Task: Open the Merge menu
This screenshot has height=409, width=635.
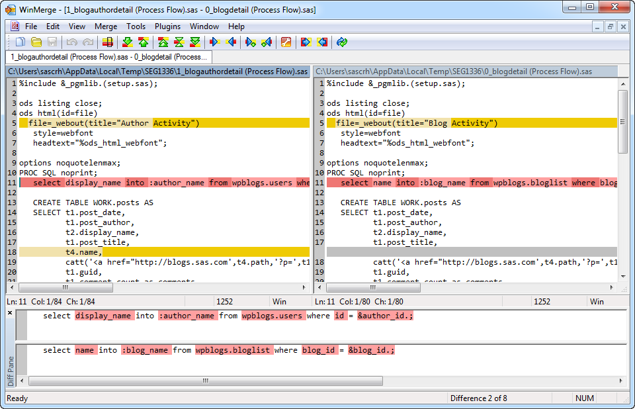Action: pos(106,26)
